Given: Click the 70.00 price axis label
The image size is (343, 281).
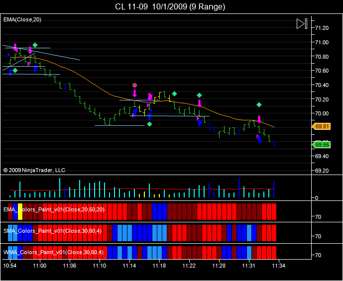Looking at the screenshot, I should (x=322, y=113).
